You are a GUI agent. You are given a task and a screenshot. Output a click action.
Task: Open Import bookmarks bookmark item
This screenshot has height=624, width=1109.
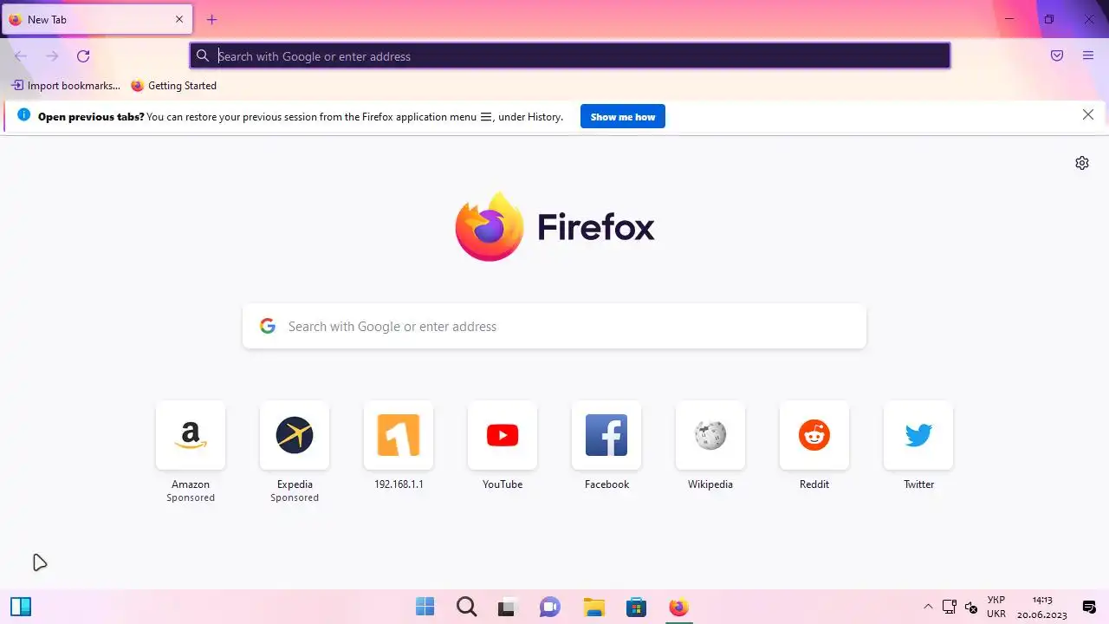[66, 86]
